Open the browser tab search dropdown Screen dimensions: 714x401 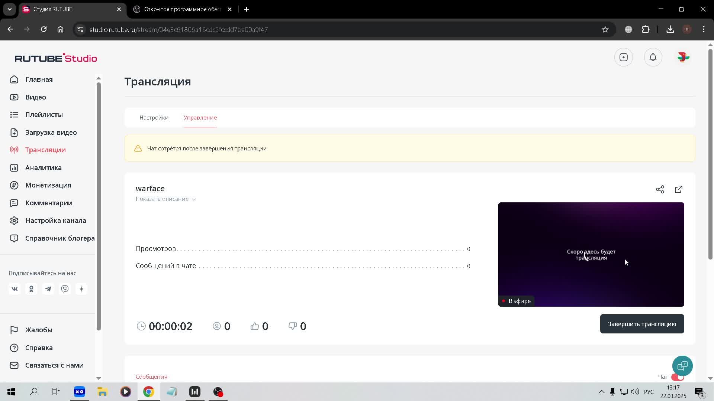pos(10,9)
